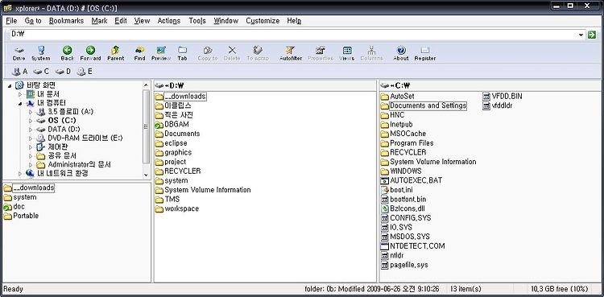Click the Forward toolbar icon

click(90, 53)
